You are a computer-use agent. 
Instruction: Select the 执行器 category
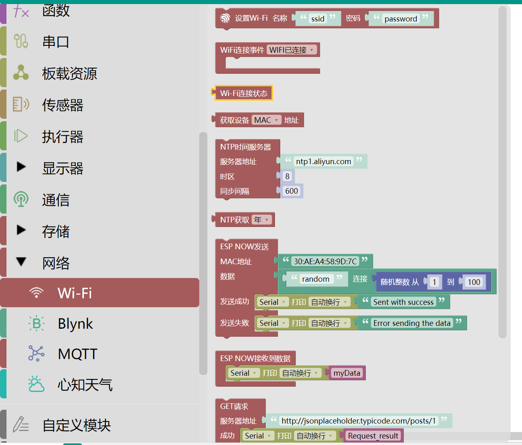tap(63, 137)
